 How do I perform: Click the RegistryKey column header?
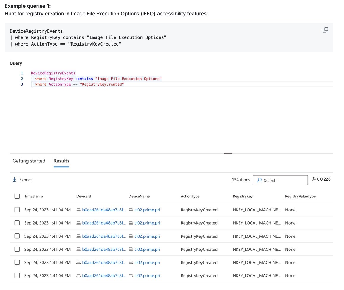243,196
